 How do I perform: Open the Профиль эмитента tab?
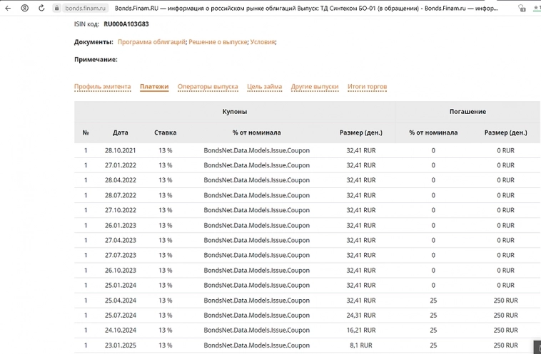pyautogui.click(x=102, y=87)
